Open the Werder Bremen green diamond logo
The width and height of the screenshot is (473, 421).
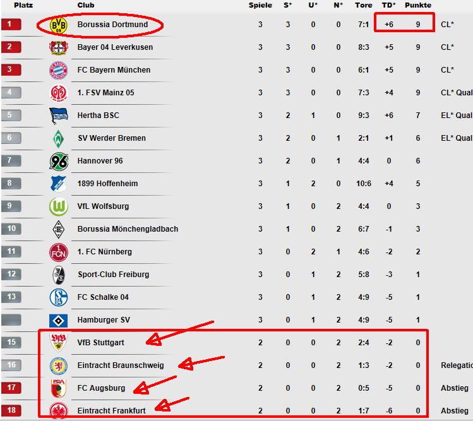coord(58,139)
